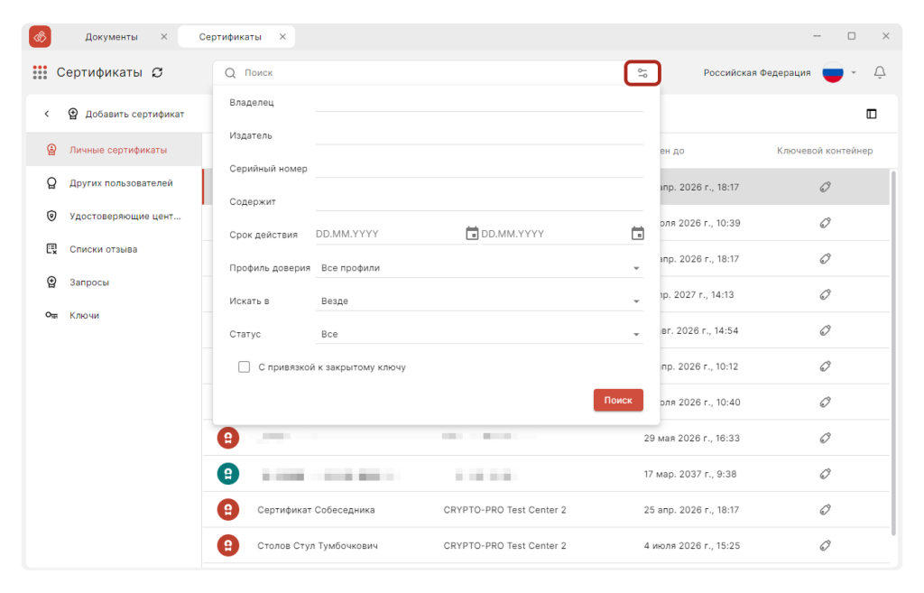Screen dimensions: 924x593
Task: Click the CryptoPro app logo icon
Action: coord(40,36)
